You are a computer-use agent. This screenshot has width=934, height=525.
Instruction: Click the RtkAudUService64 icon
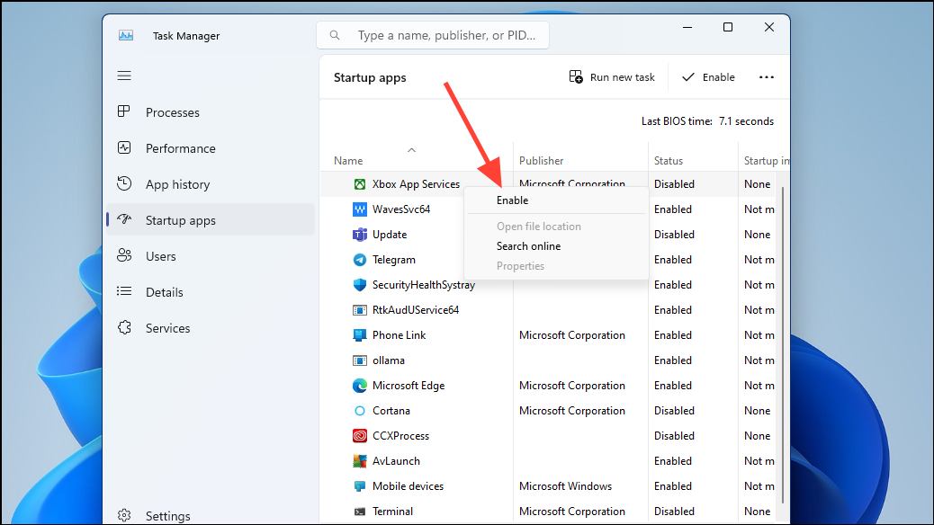pos(360,310)
